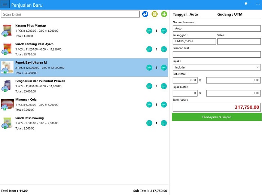Viewport: 262px width, 195px height.
Task: Decrease quantity of Kacang Pilus Mantap
Action: (164, 31)
